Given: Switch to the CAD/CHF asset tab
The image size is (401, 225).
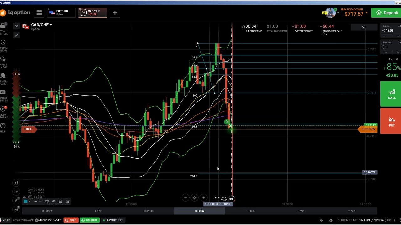Looking at the screenshot, I should pos(93,12).
